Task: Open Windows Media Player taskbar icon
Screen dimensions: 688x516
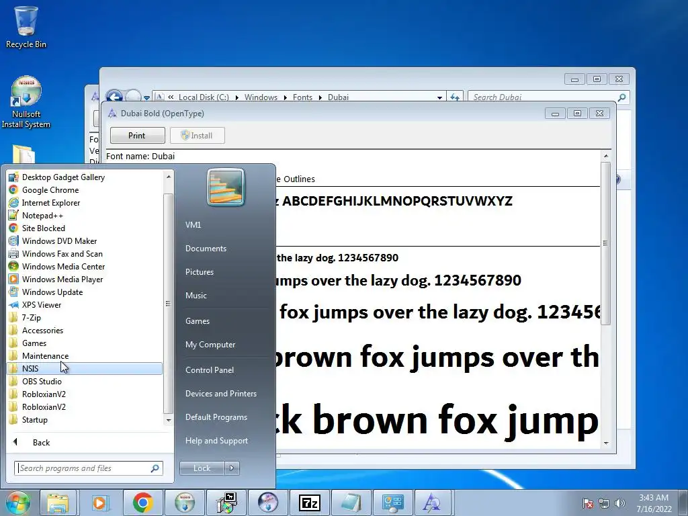Action: point(99,503)
